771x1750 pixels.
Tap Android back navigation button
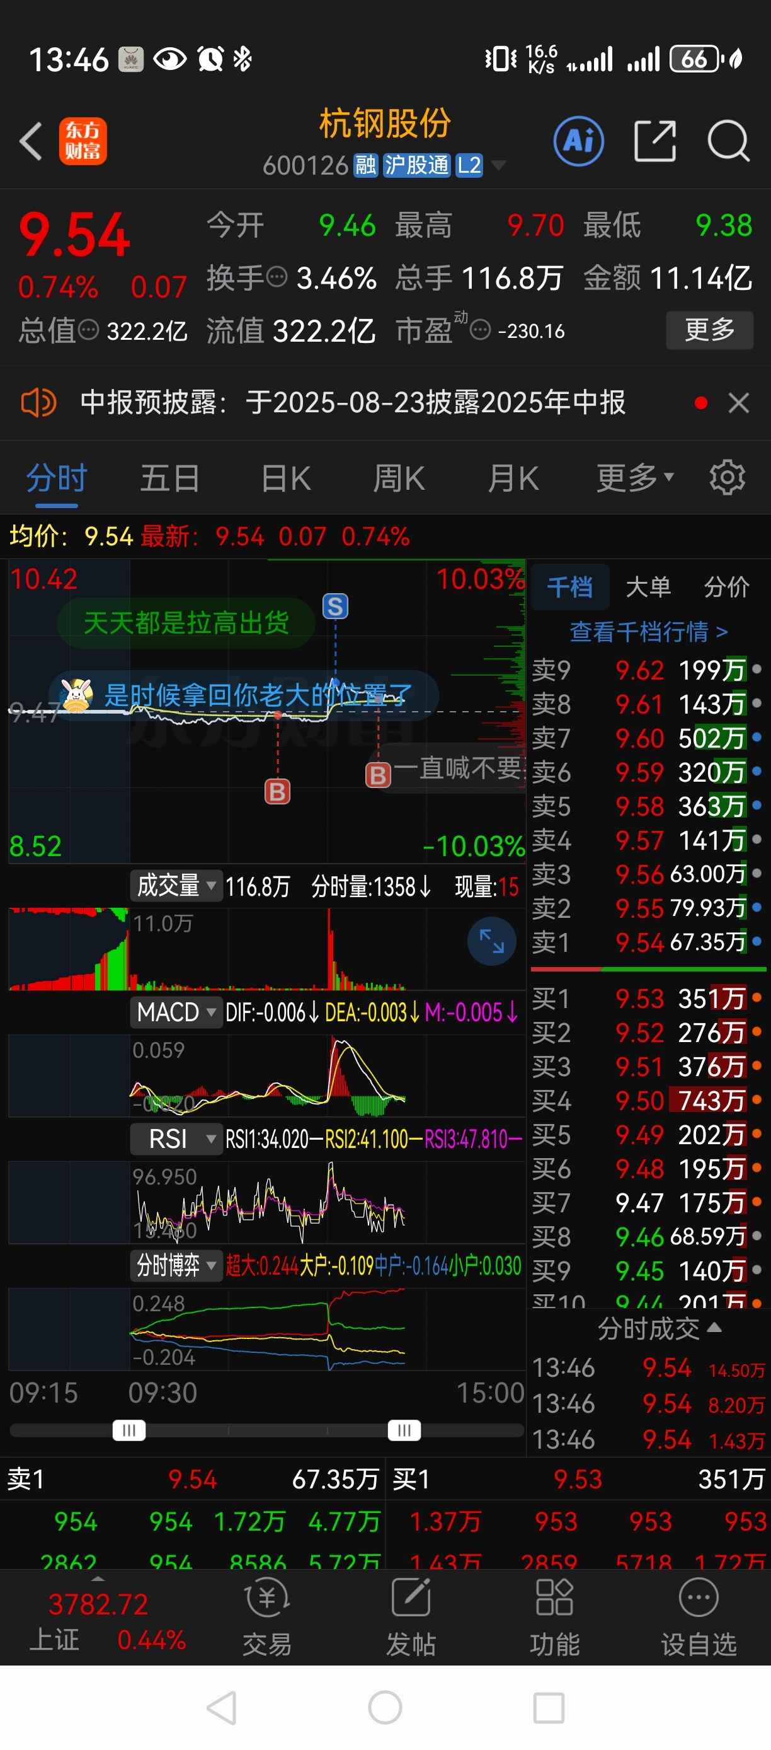click(x=221, y=1708)
